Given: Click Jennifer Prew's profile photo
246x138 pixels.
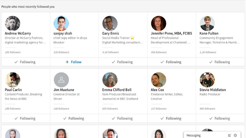Looking at the screenshot, I should [x=159, y=23].
